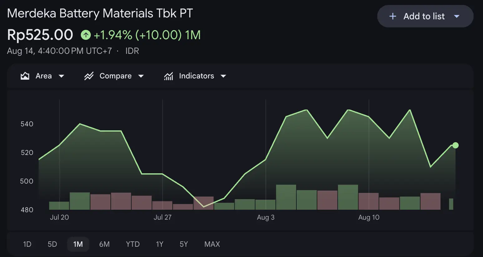The width and height of the screenshot is (483, 257).
Task: Click the Aug 10 date label on axis
Action: 369,217
